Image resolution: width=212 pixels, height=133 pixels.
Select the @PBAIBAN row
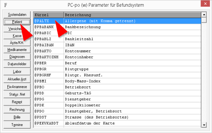117,45
